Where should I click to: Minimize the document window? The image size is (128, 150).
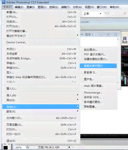click(x=101, y=34)
